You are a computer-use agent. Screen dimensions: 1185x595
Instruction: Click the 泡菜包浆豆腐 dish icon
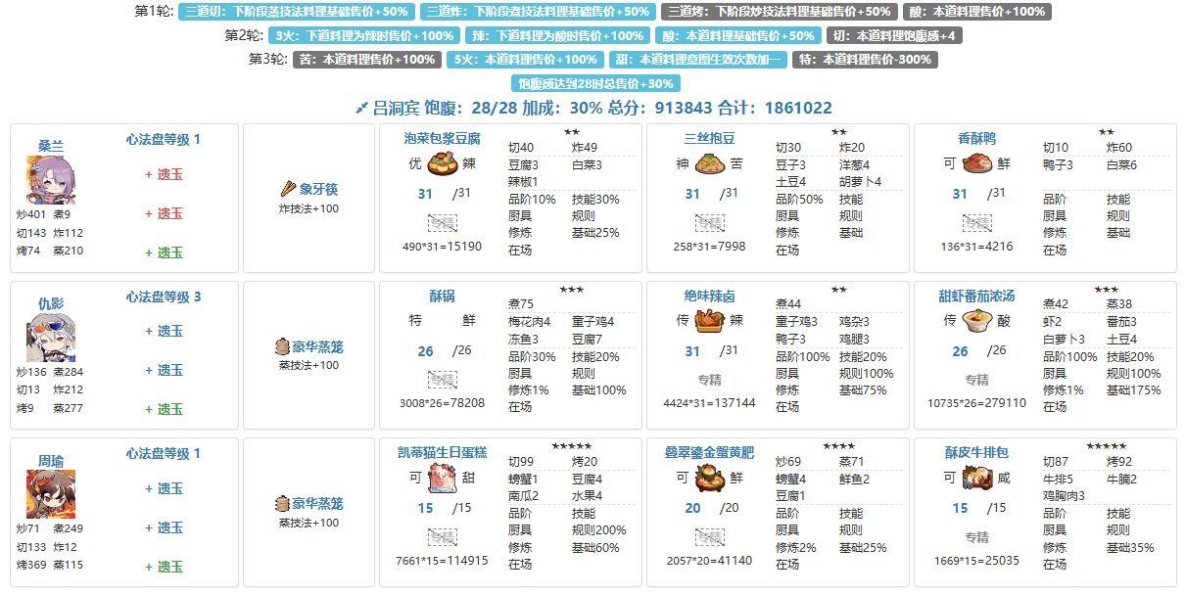(x=443, y=164)
